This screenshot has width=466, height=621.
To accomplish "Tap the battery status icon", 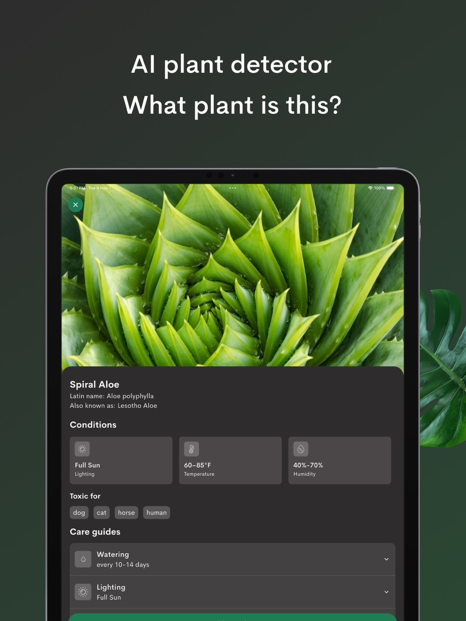I will tap(390, 188).
